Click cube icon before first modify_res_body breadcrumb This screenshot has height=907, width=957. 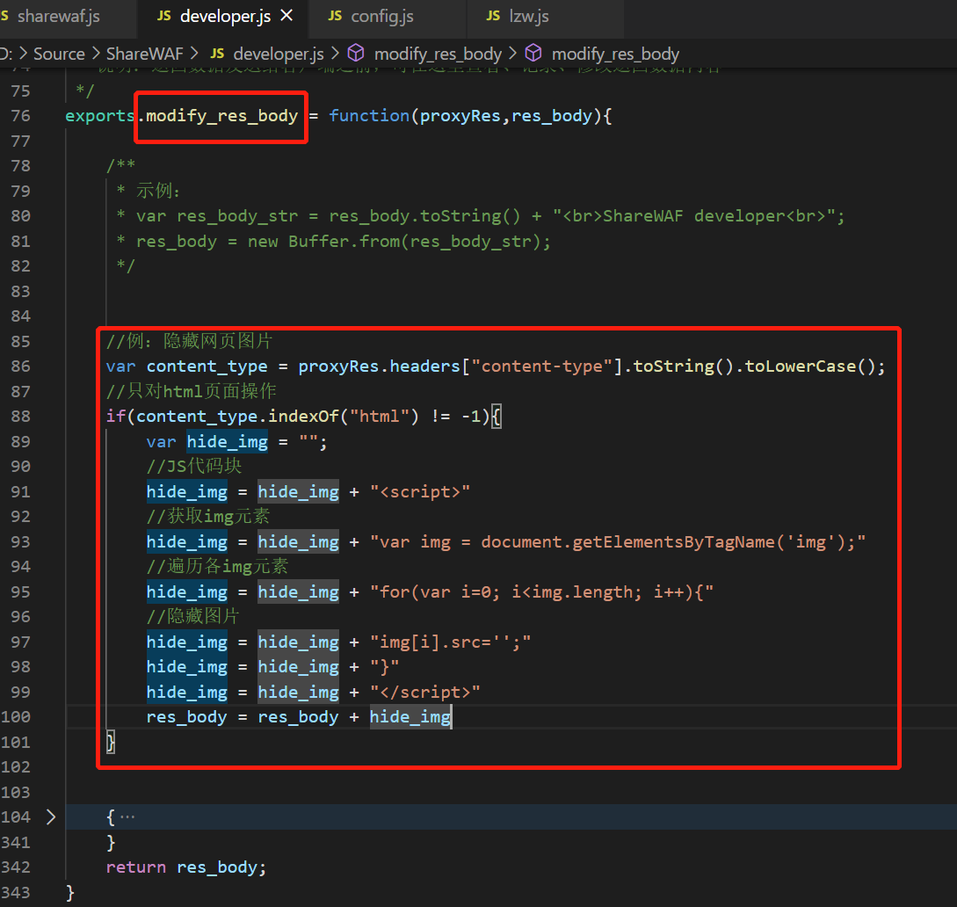coord(356,53)
